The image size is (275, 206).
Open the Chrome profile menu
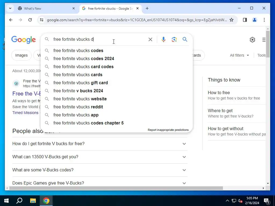pos(255,20)
